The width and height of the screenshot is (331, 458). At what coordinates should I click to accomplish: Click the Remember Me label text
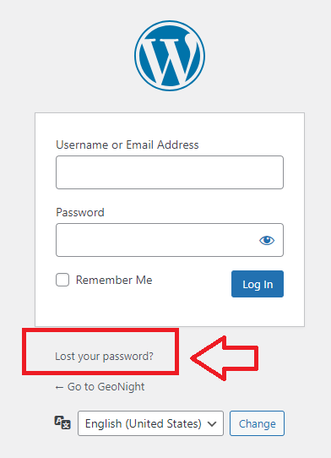[114, 280]
